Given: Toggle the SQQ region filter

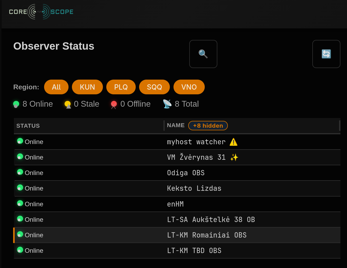Looking at the screenshot, I should coord(154,87).
